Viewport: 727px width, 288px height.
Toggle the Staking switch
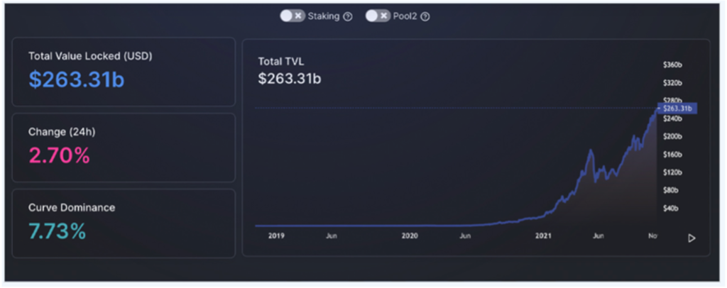[x=292, y=16]
